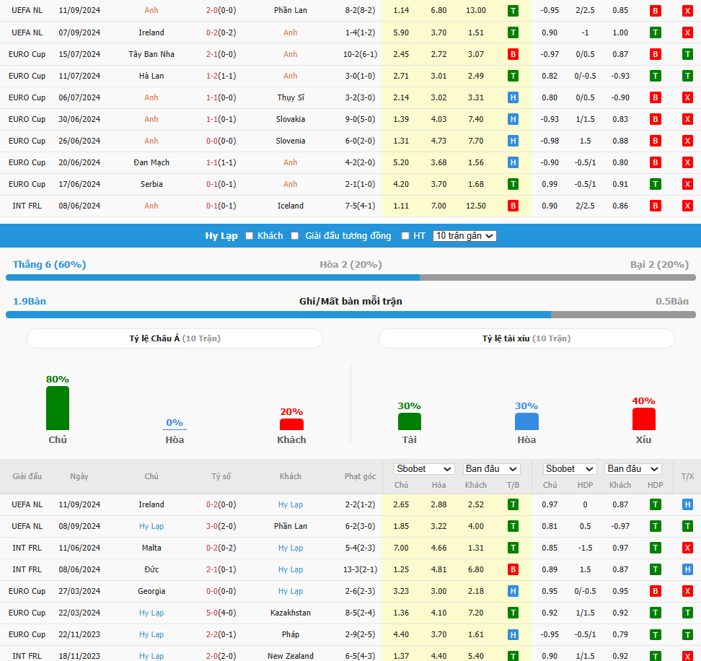Select the blue H badge in the Thụy Sĩ row

pos(513,97)
